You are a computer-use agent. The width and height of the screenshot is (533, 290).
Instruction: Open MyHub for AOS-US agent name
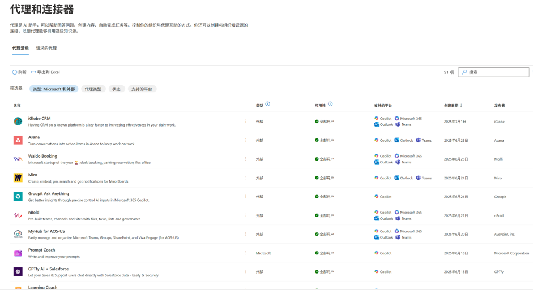click(x=46, y=231)
